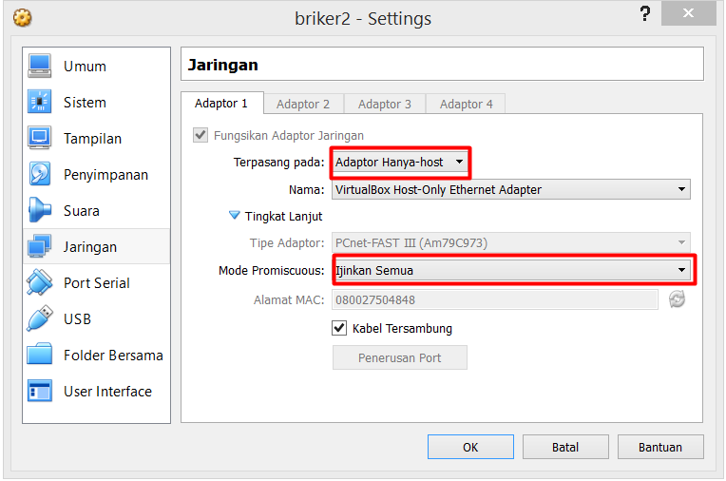Open the Tampilan display icon
The height and width of the screenshot is (481, 726).
click(39, 138)
